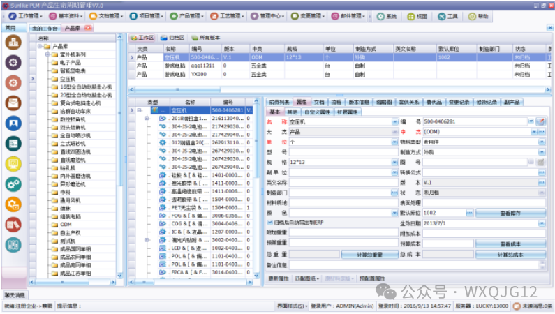This screenshot has width=555, height=314.
Task: Click the folder tree horizontal scrollbar
Action: 73,282
